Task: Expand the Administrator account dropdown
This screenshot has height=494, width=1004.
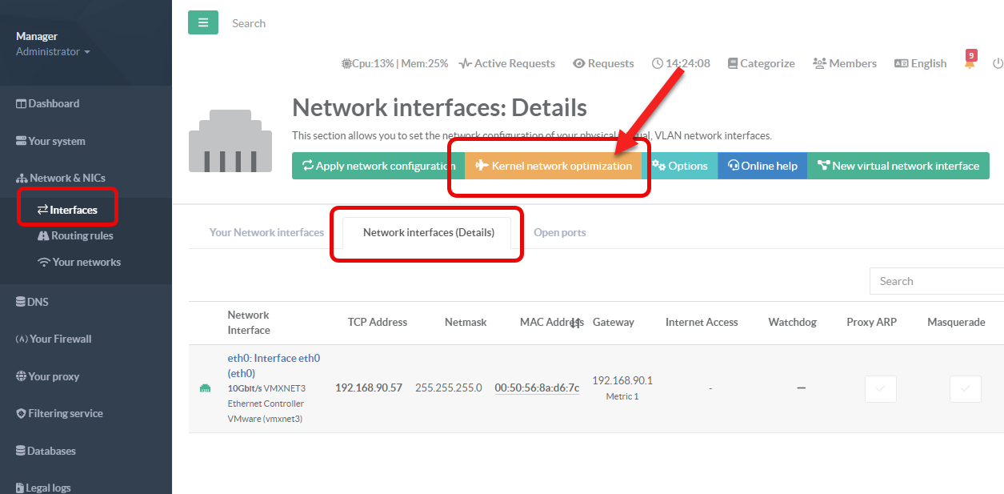Action: [x=53, y=51]
